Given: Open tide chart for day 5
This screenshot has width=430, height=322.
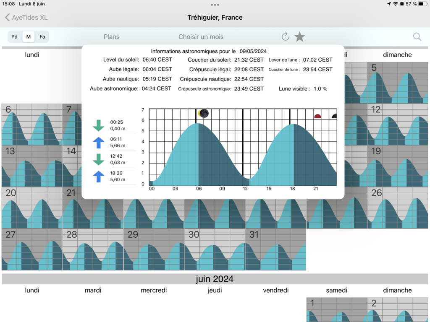Looking at the screenshot, I should pyautogui.click(x=398, y=83).
